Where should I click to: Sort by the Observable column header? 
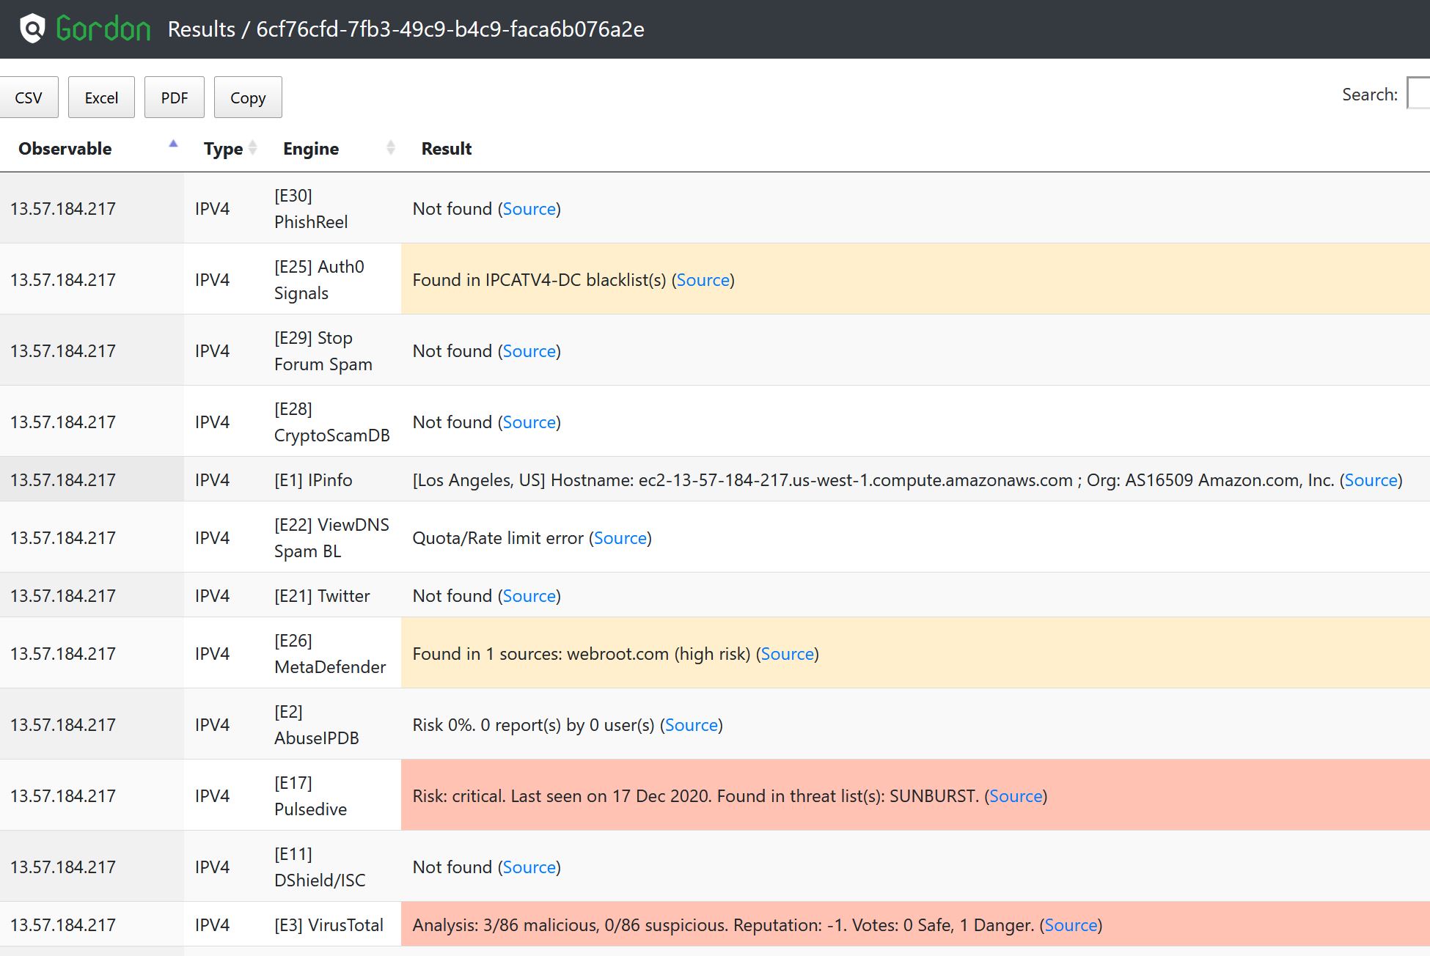point(92,149)
